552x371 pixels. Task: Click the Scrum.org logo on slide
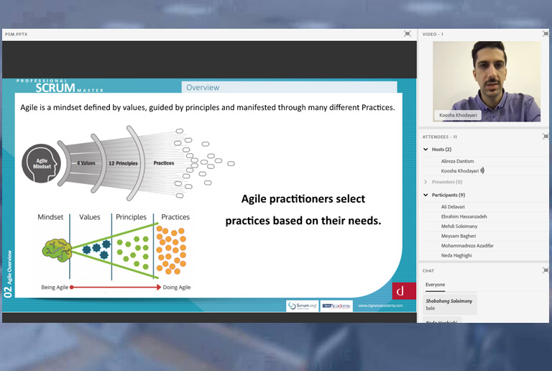coord(302,306)
